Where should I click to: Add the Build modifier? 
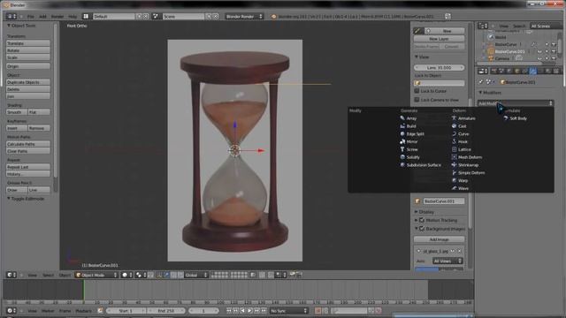[408, 126]
